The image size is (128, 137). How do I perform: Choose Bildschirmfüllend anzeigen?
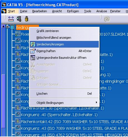click(64, 38)
